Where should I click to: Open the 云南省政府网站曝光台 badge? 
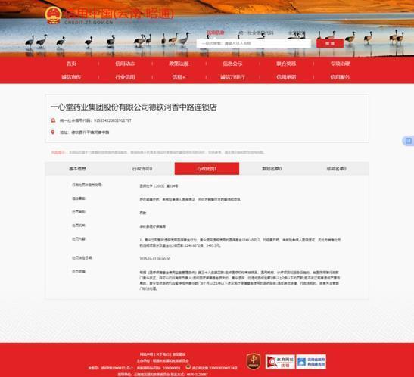pos(311,362)
